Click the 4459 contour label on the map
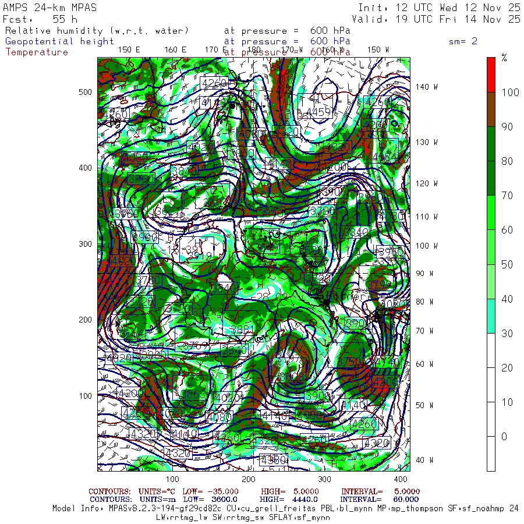524x524 pixels. click(x=318, y=112)
